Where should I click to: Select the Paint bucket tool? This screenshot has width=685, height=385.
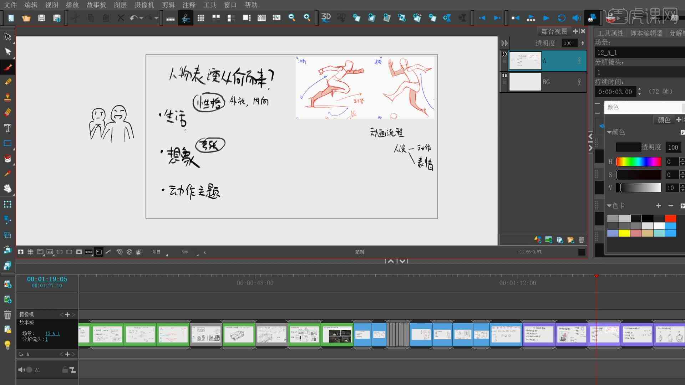tap(7, 159)
